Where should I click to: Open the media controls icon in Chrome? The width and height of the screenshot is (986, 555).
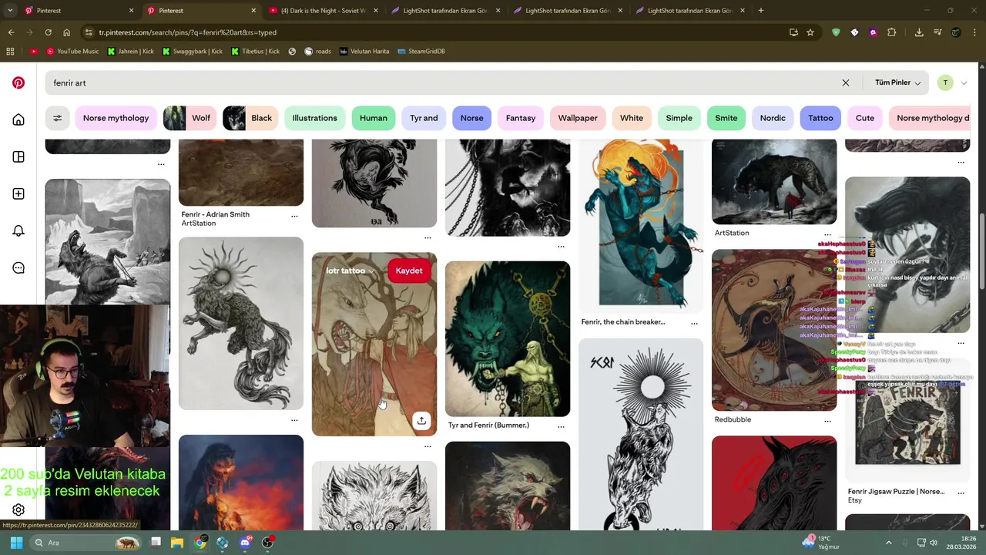pyautogui.click(x=937, y=32)
